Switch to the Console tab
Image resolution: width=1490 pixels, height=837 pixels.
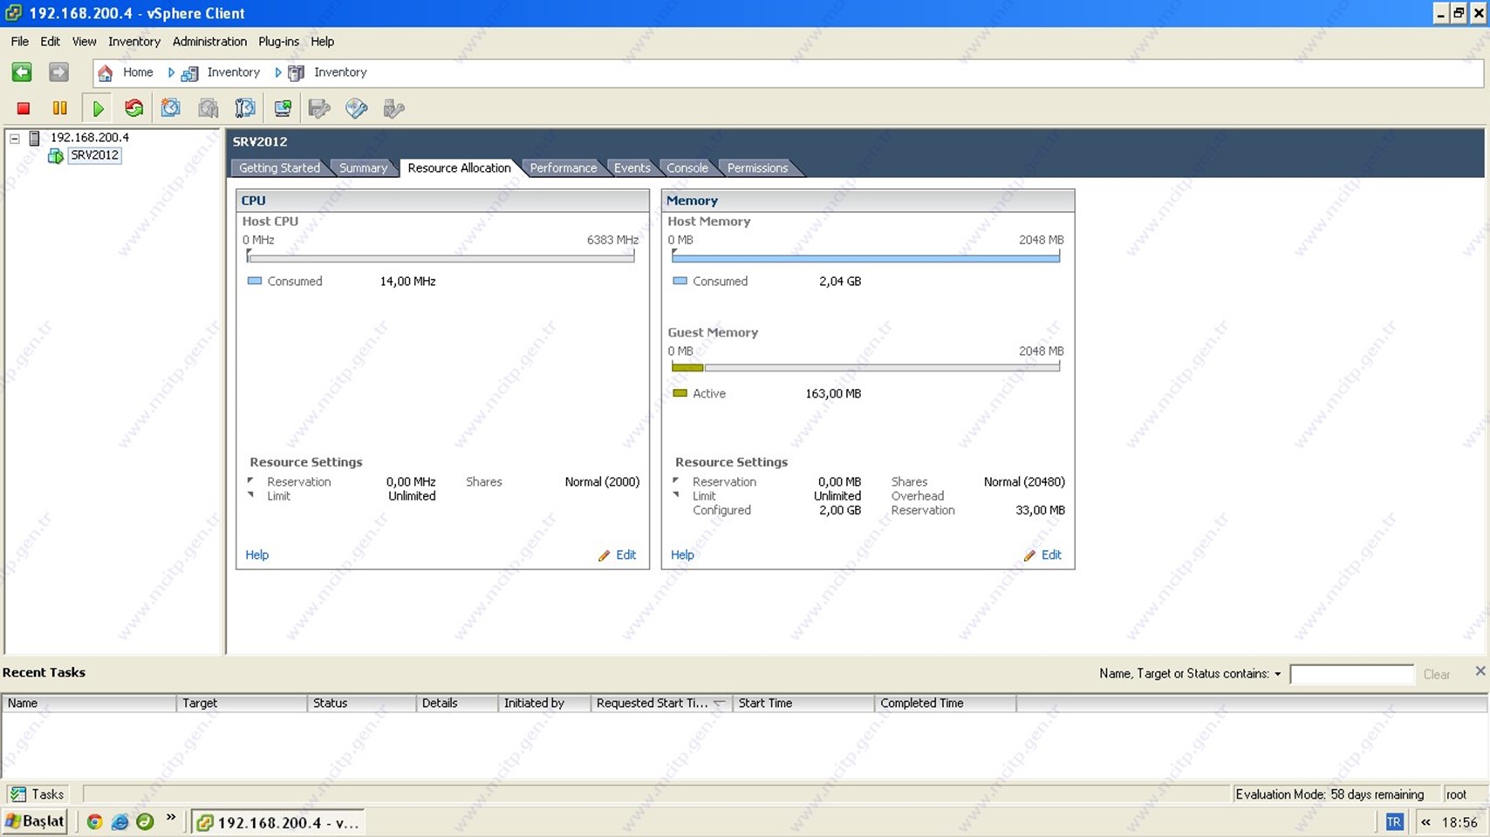pyautogui.click(x=687, y=168)
